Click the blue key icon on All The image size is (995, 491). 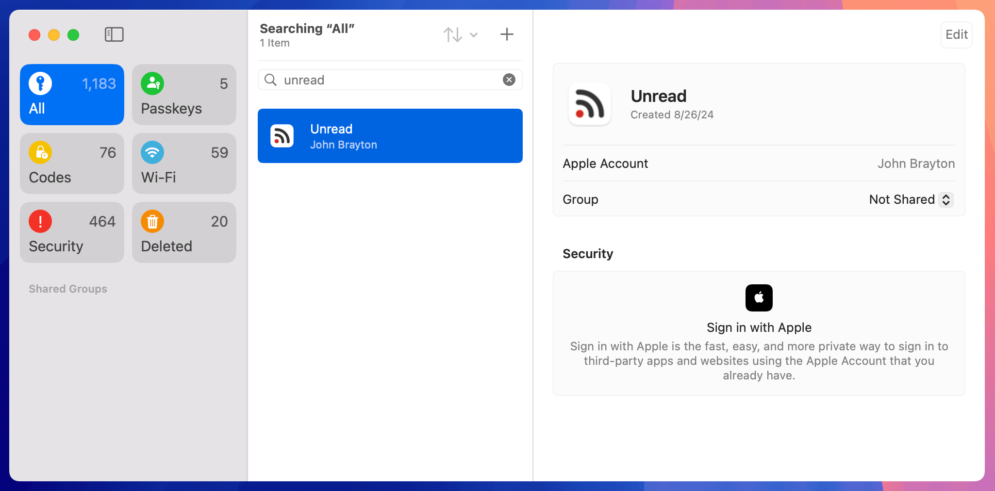coord(40,83)
